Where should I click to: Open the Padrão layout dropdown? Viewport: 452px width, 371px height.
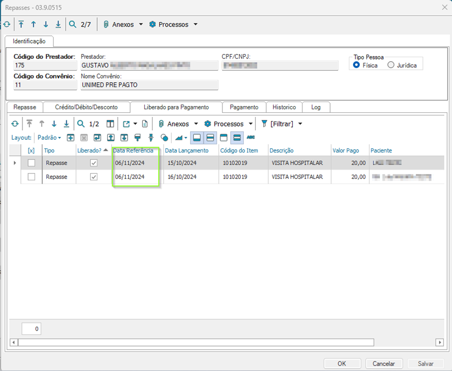[x=49, y=137]
